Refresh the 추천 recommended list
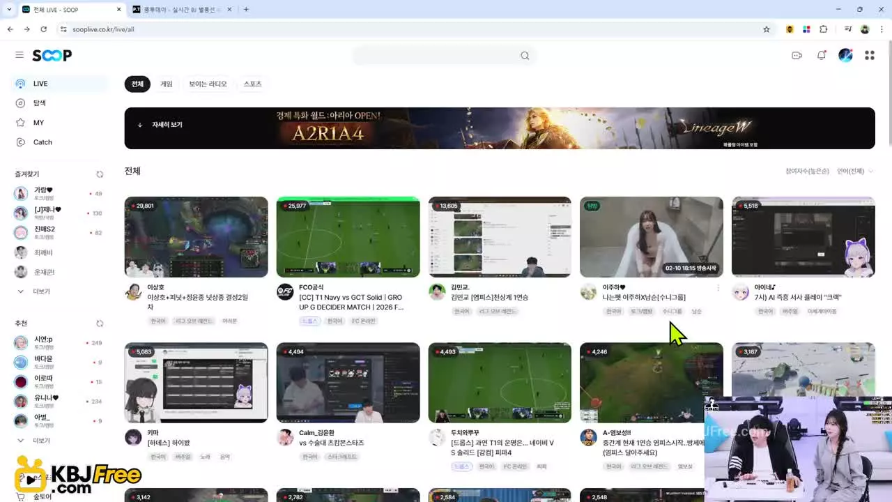892x502 pixels. point(100,324)
